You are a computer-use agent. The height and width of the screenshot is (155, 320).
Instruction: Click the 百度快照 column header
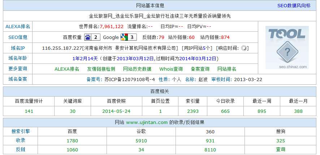pyautogui.click(x=116, y=101)
